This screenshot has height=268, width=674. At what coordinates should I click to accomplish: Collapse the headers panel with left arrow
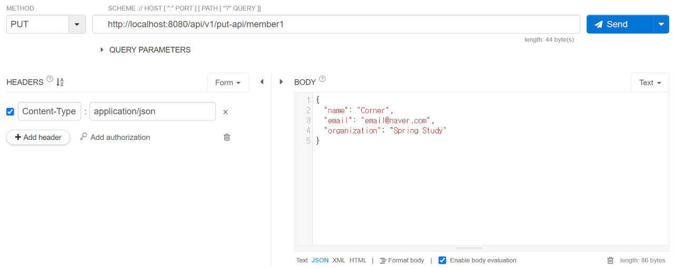[x=262, y=82]
